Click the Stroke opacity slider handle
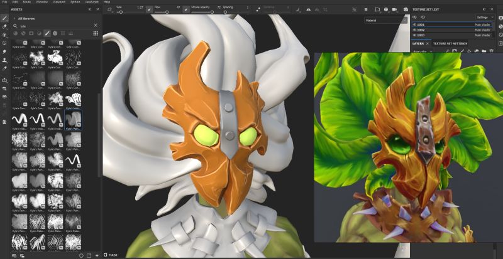The width and height of the screenshot is (503, 259). tap(212, 12)
